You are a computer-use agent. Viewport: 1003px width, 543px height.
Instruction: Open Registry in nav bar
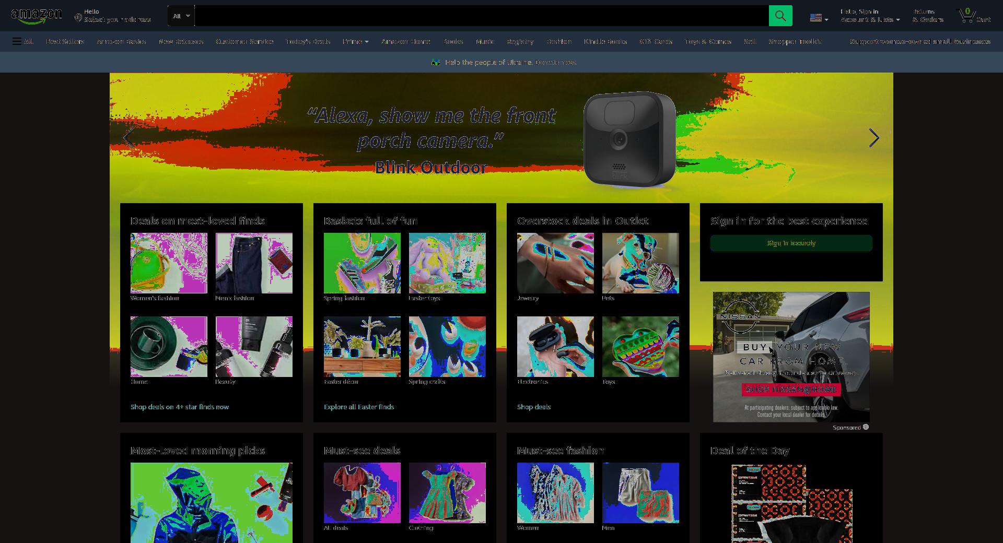click(x=520, y=41)
